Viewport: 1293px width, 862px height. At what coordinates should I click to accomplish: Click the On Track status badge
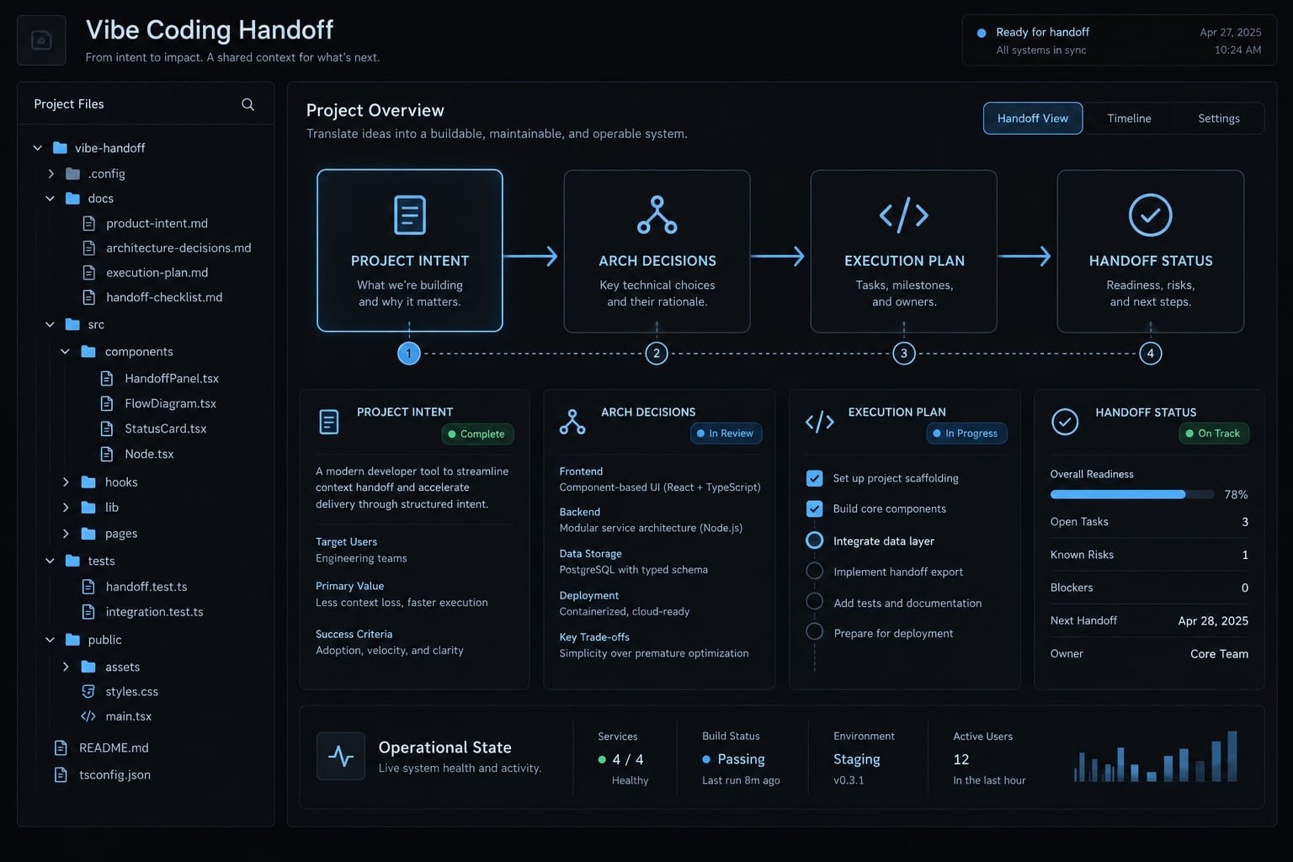(x=1214, y=434)
